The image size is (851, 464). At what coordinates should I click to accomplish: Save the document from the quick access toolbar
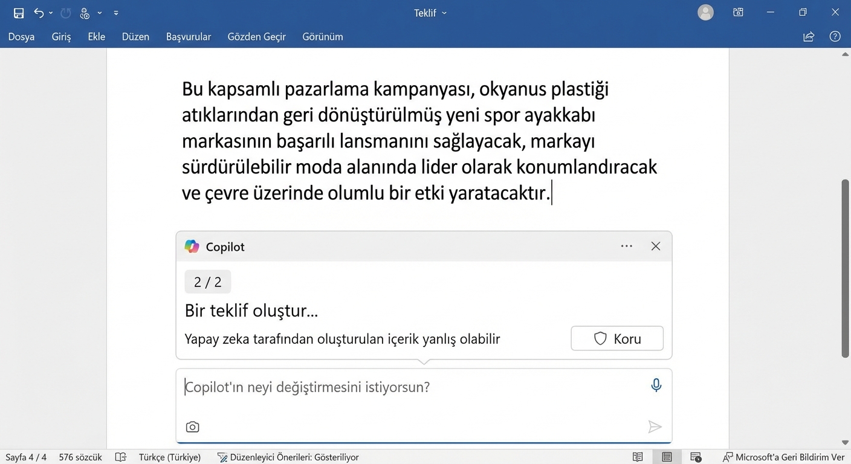[18, 12]
